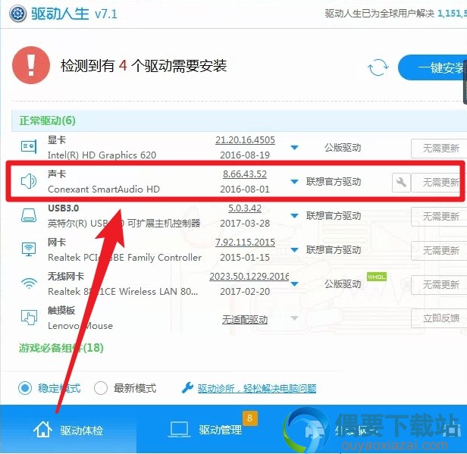Open the 驱动诊所，轻松解决电脑问题 link
Viewport: 467px width, 454px height.
[x=257, y=388]
